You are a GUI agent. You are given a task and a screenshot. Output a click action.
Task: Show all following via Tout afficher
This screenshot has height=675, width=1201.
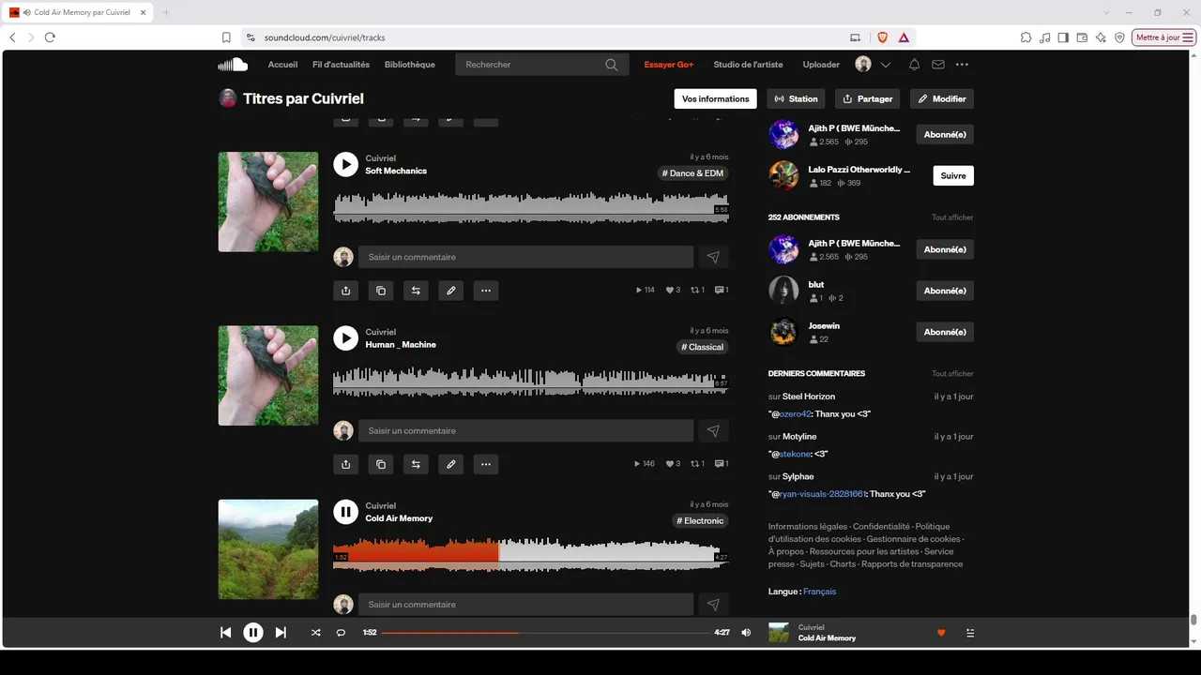(x=952, y=217)
